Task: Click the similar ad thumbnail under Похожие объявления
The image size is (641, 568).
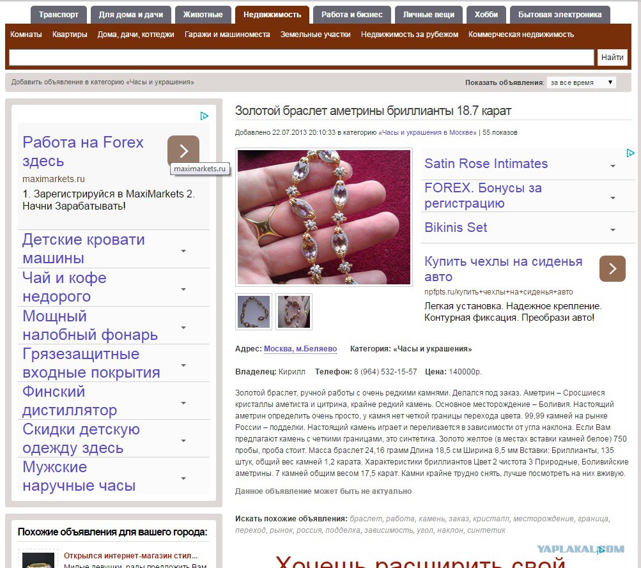Action: click(38, 560)
